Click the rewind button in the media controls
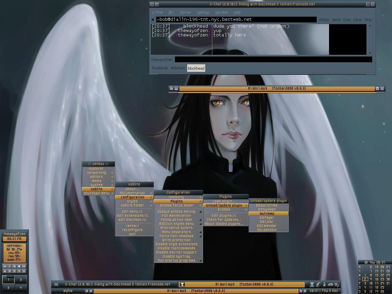This screenshot has width=392, height=294. tap(5, 266)
